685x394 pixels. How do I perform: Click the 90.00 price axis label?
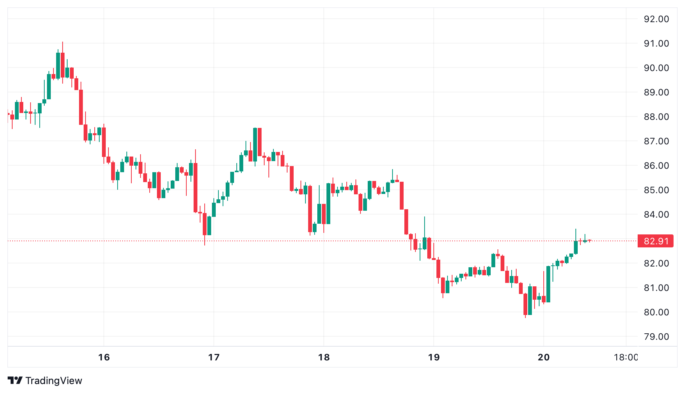[656, 68]
